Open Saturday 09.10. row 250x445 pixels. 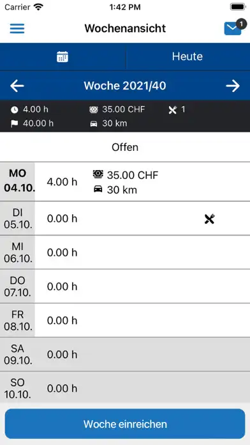[x=125, y=354]
